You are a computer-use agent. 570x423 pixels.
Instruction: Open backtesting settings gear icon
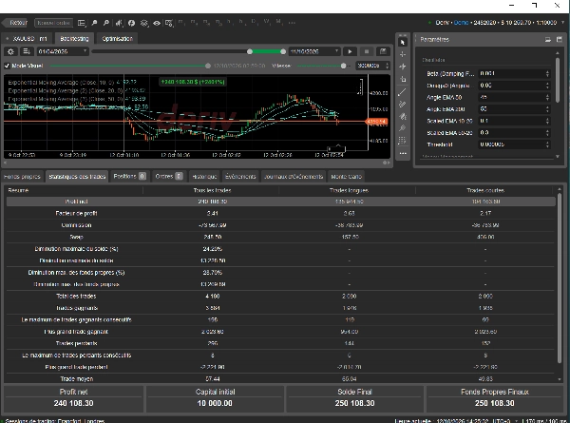tap(10, 51)
